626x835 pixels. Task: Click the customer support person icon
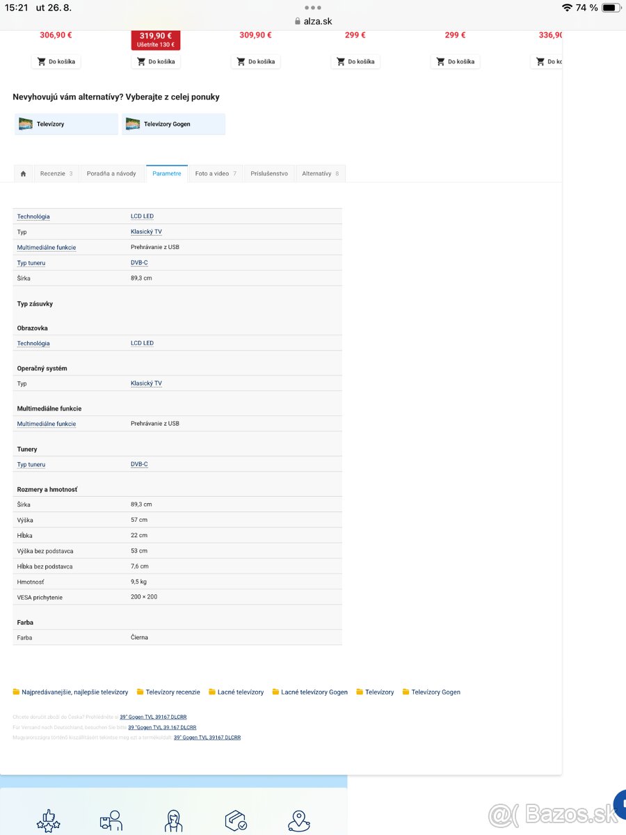tap(173, 820)
